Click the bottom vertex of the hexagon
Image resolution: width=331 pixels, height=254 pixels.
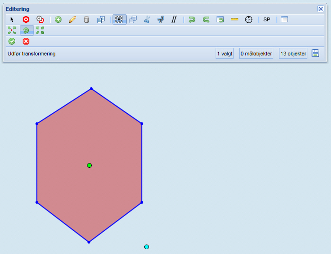89,242
